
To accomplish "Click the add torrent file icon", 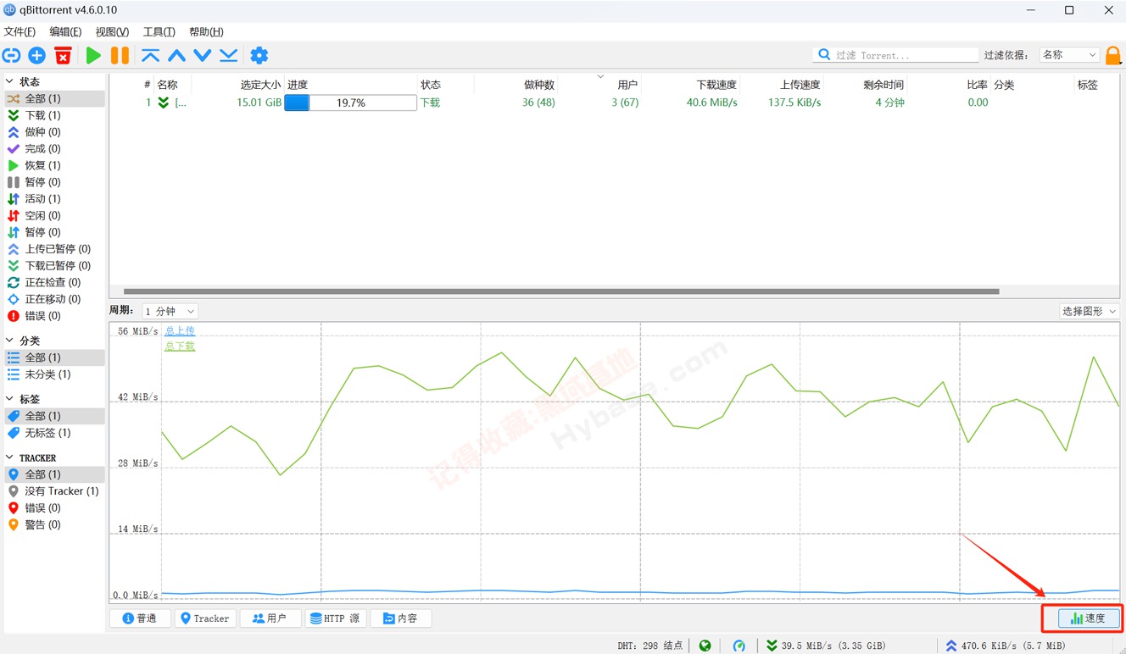I will point(36,54).
